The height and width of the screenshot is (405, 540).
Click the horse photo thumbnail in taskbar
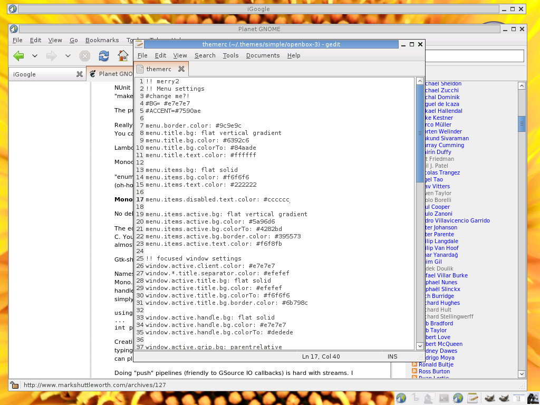click(533, 398)
